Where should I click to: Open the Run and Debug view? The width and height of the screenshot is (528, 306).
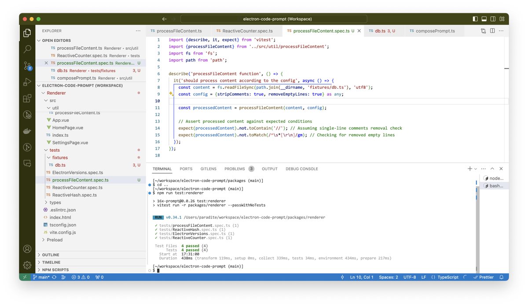(x=27, y=82)
